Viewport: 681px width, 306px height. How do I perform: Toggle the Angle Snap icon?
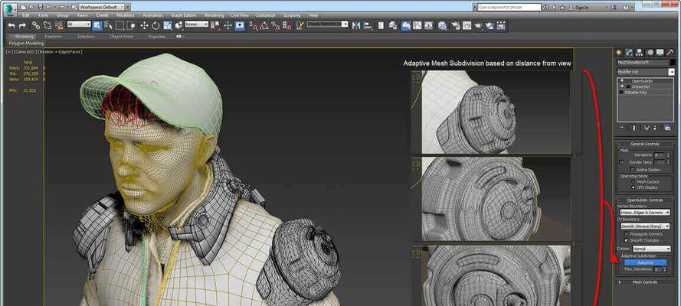tap(264, 25)
